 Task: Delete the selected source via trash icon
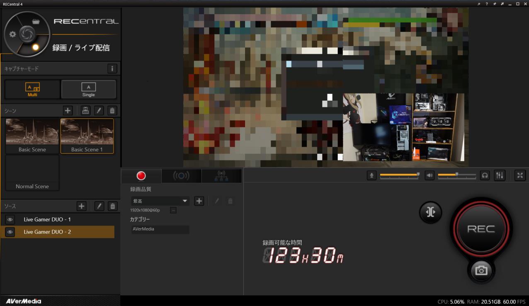(112, 206)
